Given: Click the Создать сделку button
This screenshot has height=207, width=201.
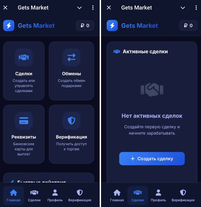Looking at the screenshot, I should pos(152,159).
